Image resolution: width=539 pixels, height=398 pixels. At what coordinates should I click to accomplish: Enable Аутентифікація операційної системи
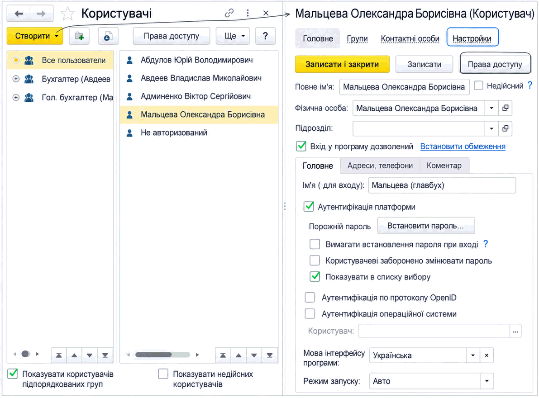pyautogui.click(x=310, y=313)
